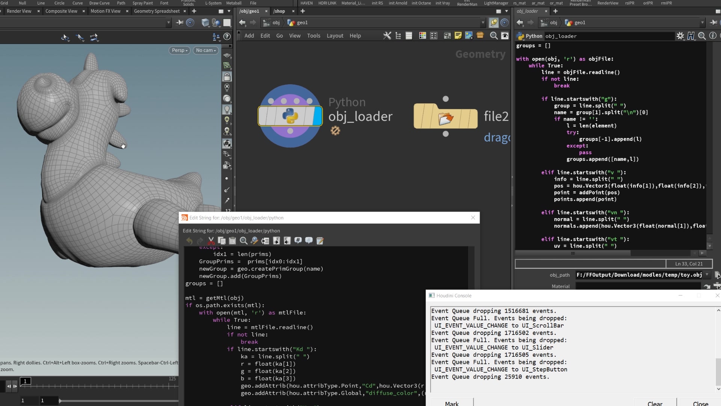Open the select tool options dropdown in viewport

(x=65, y=38)
